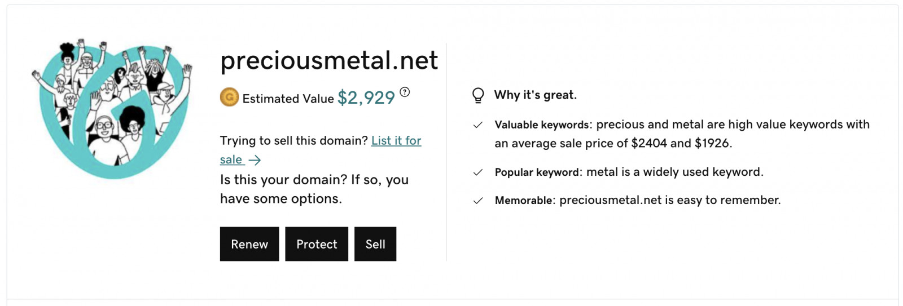Click the bold "Memorable" label

coord(524,201)
